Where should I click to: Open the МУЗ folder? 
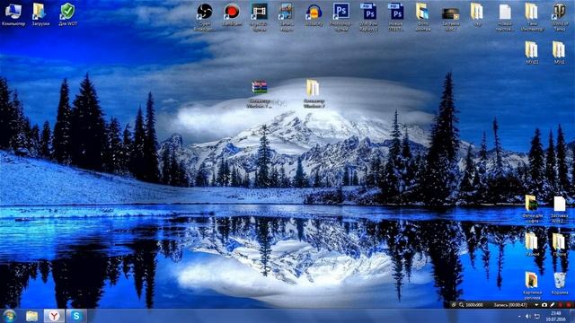click(559, 53)
